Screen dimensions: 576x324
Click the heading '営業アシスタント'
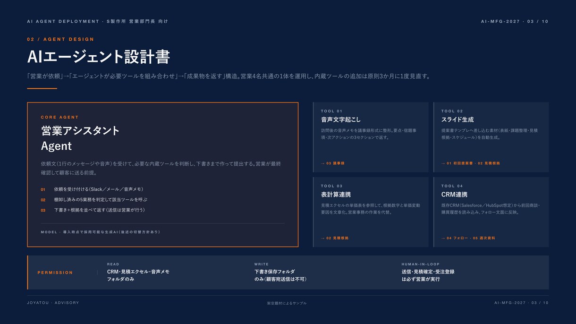click(80, 131)
